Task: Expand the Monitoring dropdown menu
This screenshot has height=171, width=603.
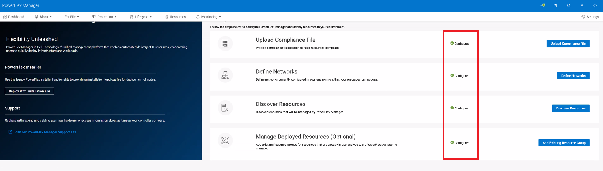Action: coord(208,17)
